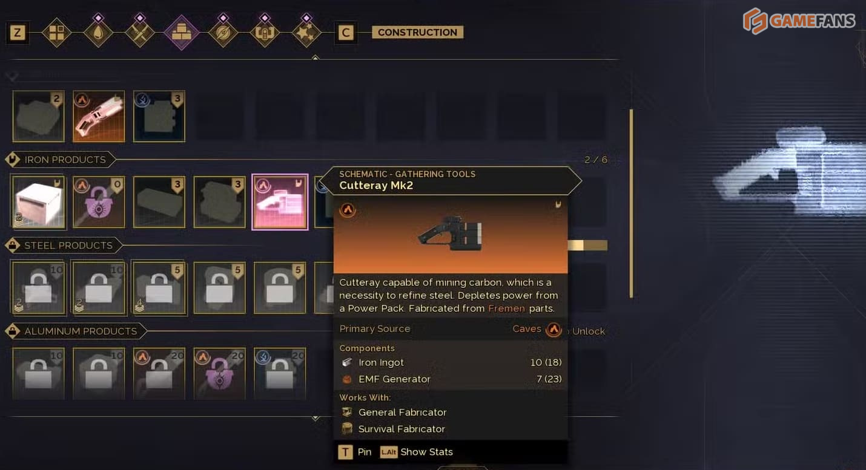Pin the Cutteray Mk2 schematic with T

coord(355,452)
